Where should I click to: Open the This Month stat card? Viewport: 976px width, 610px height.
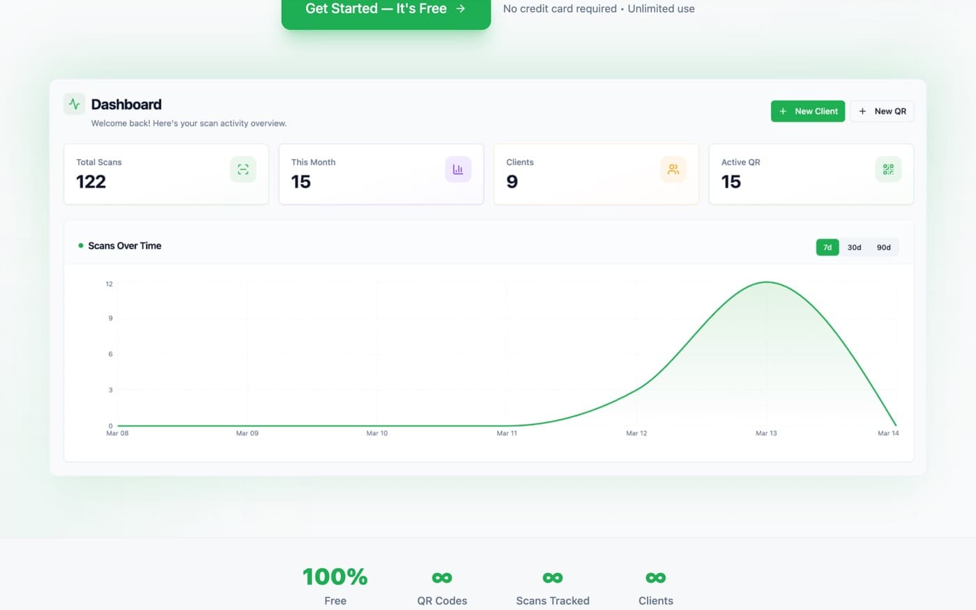(381, 174)
